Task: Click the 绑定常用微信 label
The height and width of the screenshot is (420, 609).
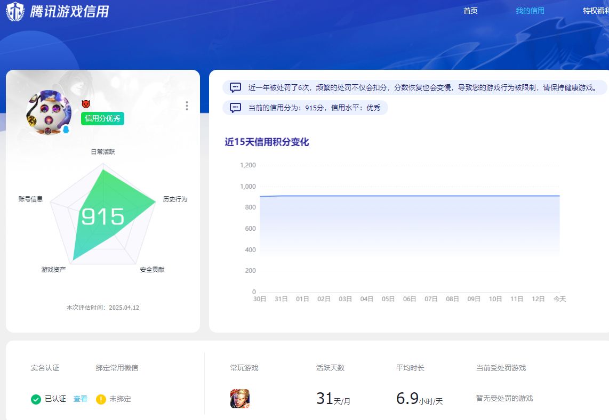Action: [117, 368]
